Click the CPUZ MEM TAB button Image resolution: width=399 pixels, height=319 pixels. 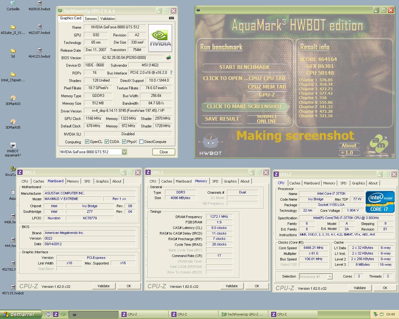pyautogui.click(x=267, y=87)
